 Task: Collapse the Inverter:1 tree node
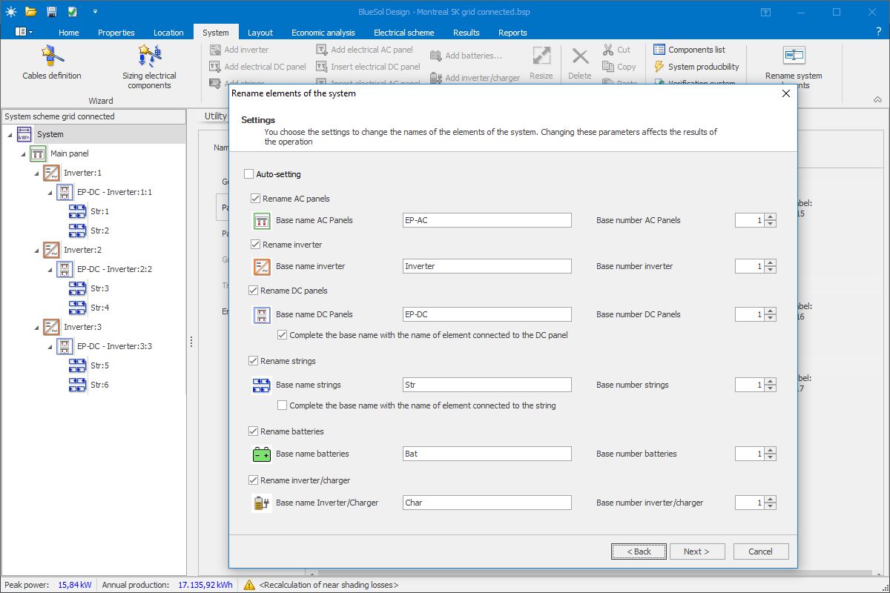point(37,173)
